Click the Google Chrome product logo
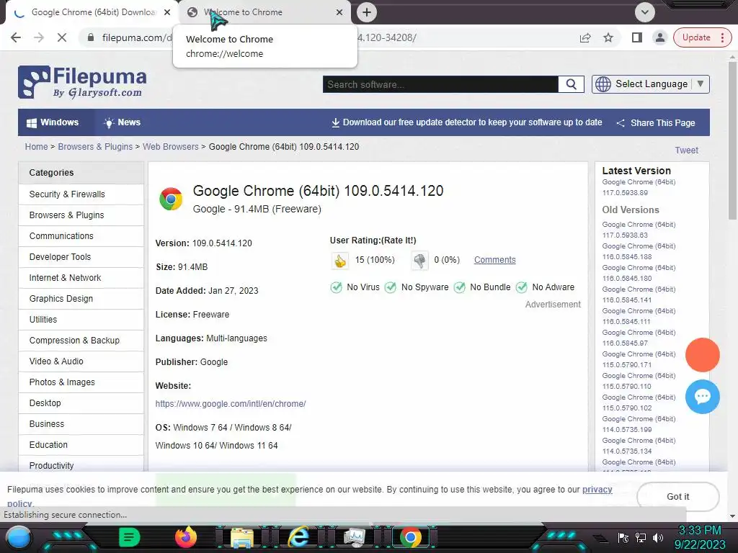Viewport: 738px width, 553px height. [x=171, y=199]
